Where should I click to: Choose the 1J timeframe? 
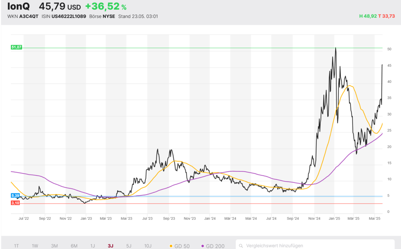[93, 246]
